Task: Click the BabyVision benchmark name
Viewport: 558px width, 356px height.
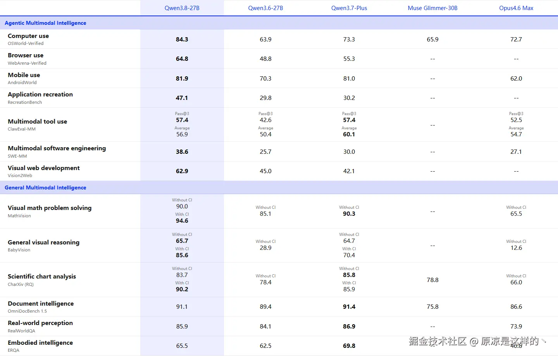Action: pyautogui.click(x=19, y=250)
